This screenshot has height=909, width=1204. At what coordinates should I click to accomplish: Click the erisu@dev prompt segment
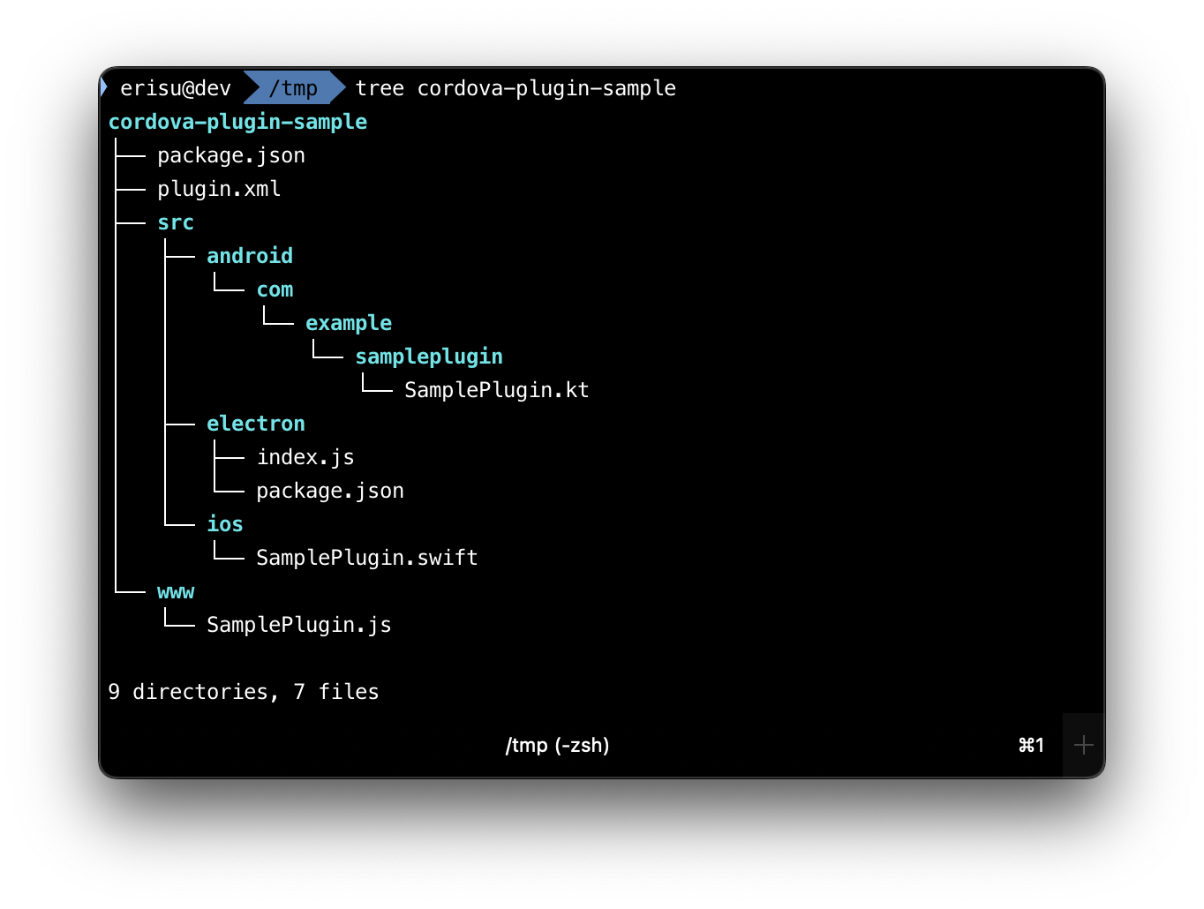176,88
